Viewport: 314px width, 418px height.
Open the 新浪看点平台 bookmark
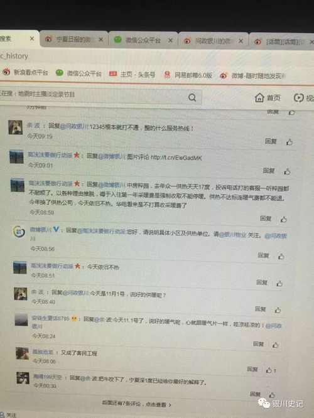(x=25, y=72)
